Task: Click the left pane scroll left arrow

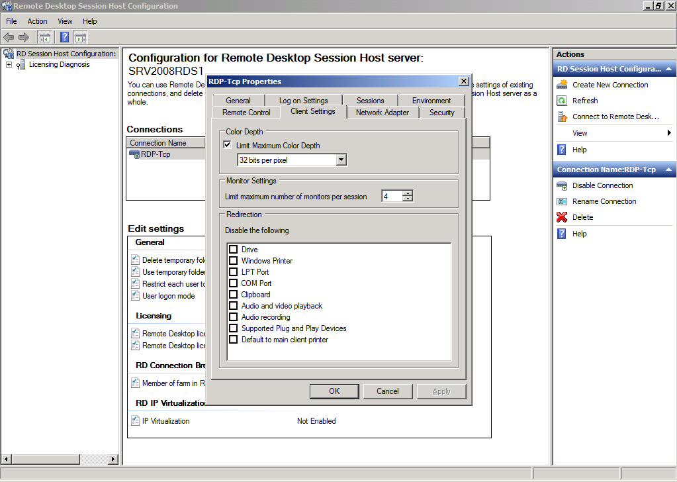Action: [7, 459]
